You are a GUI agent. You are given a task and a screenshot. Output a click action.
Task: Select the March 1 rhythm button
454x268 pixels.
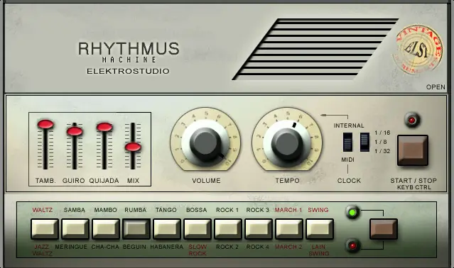[289, 229]
